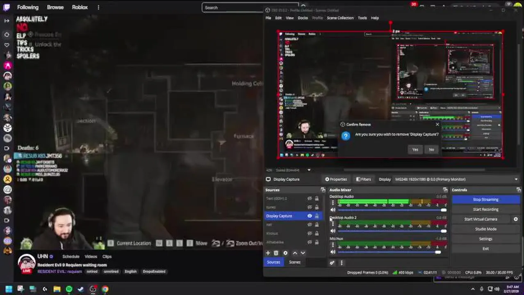
Task: Remove selected source using the trash icon
Action: [x=276, y=253]
